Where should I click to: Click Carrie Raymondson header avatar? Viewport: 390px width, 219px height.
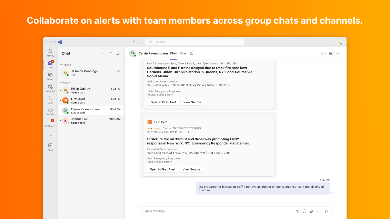tap(132, 53)
